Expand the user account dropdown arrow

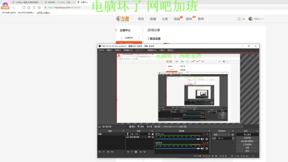click(x=263, y=19)
